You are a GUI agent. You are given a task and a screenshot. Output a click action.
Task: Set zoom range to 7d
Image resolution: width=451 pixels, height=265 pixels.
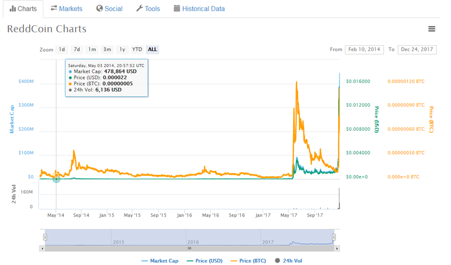[x=77, y=49]
